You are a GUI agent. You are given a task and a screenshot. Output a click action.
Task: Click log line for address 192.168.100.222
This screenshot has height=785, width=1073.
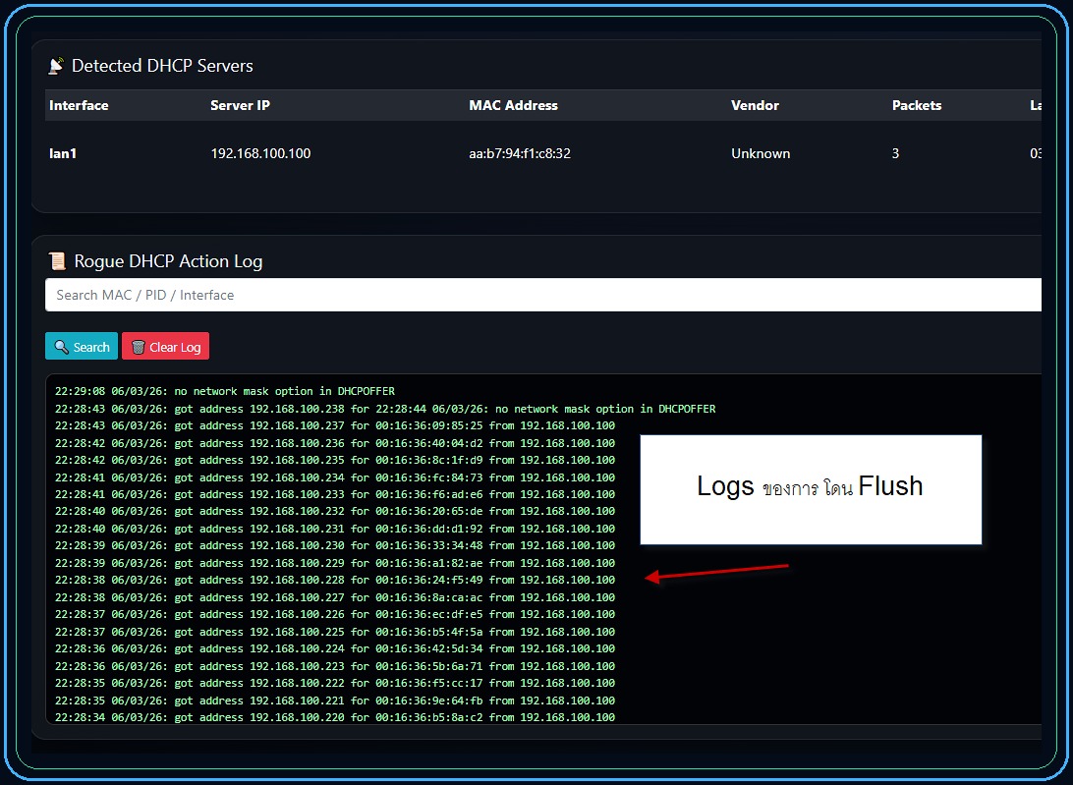pos(335,683)
